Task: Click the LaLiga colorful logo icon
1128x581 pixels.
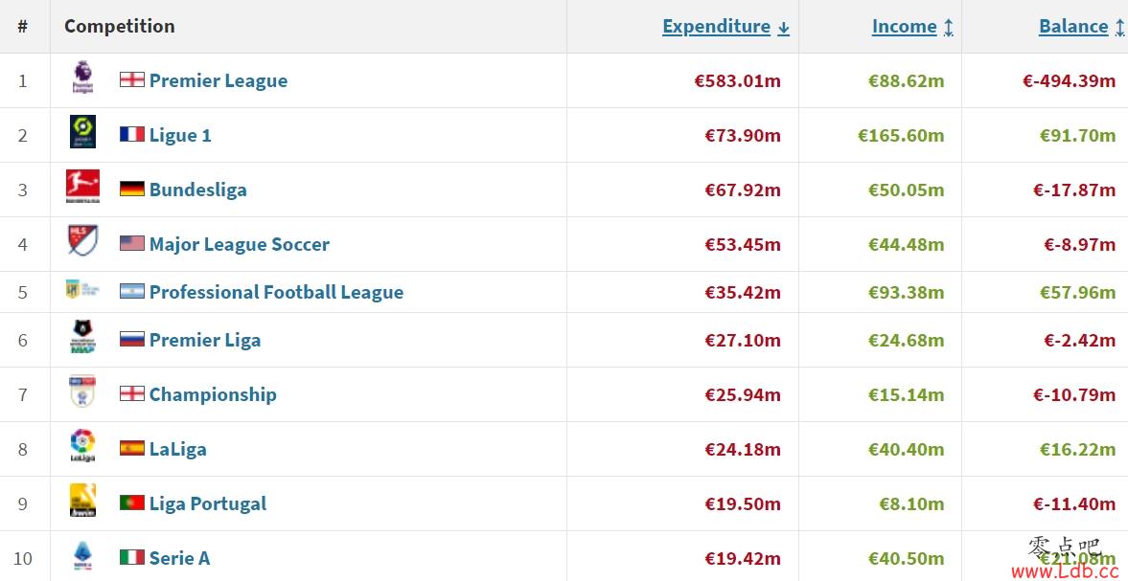Action: click(x=82, y=445)
